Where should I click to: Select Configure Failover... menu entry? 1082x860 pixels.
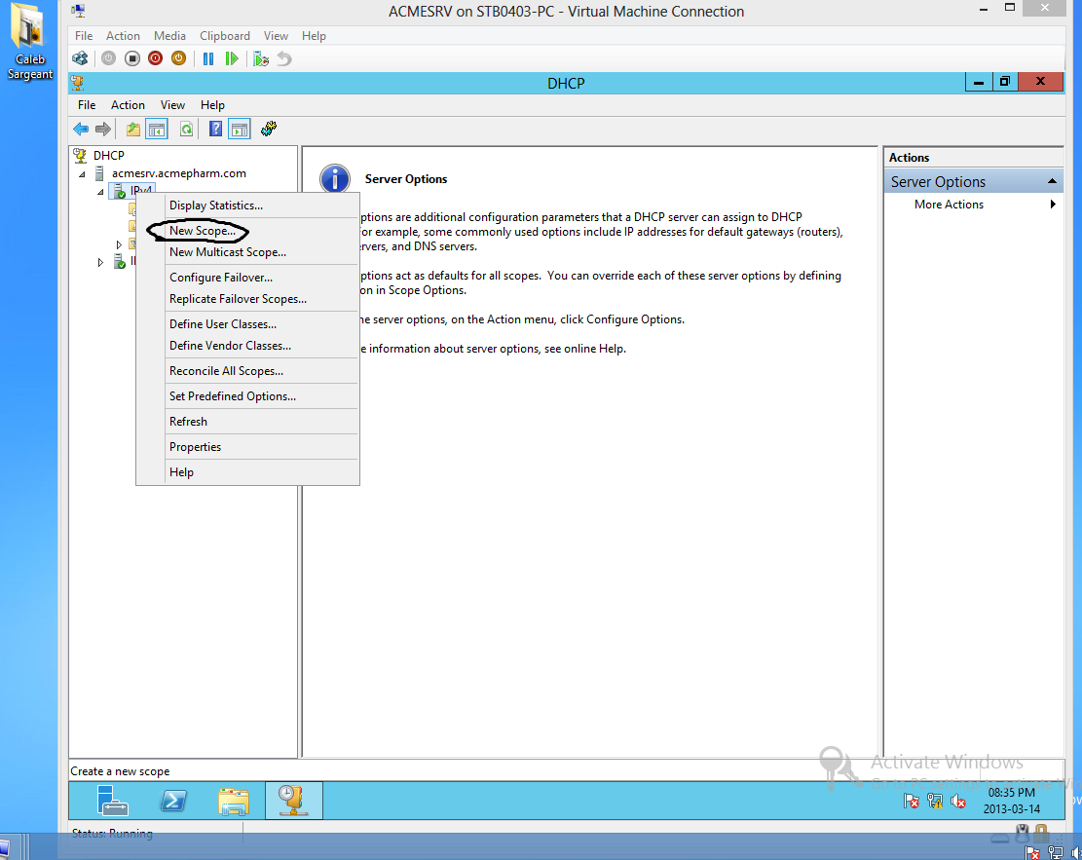point(221,278)
